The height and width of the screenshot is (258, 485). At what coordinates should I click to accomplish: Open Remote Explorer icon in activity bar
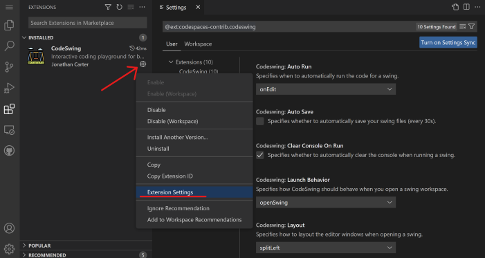[x=9, y=130]
